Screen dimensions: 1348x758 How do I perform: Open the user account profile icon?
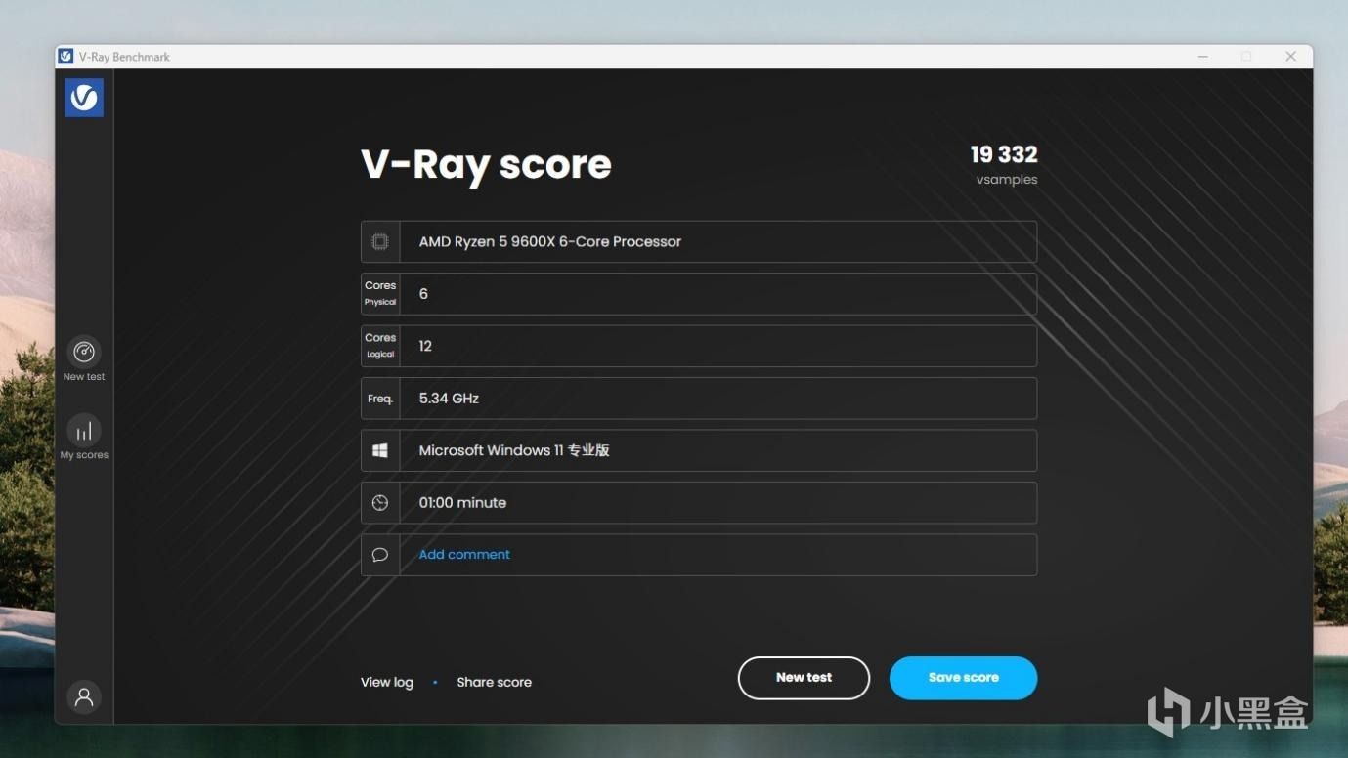(84, 697)
